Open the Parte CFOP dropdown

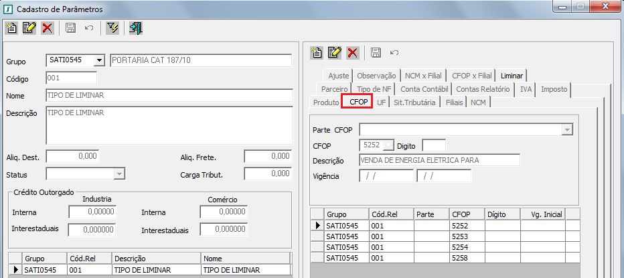pos(567,130)
